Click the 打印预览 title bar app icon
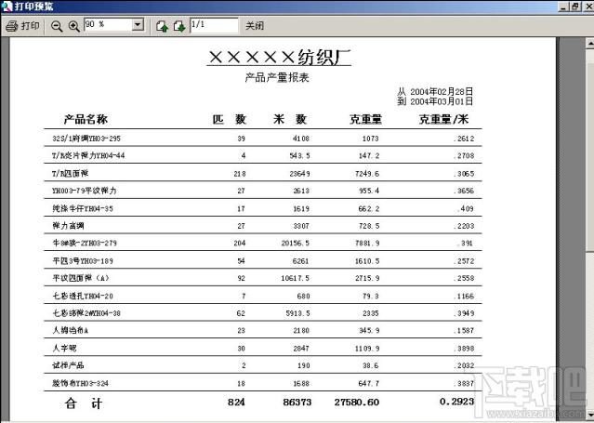 coord(7,7)
